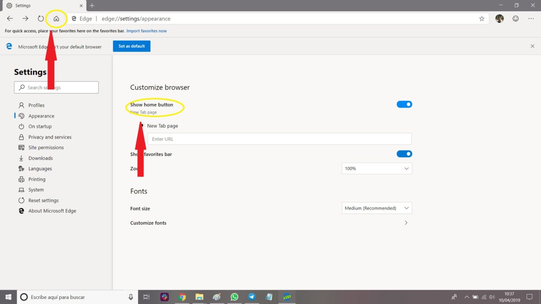Toggle the Show home button switch

pos(404,104)
